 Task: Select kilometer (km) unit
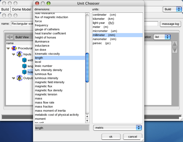pos(117,19)
